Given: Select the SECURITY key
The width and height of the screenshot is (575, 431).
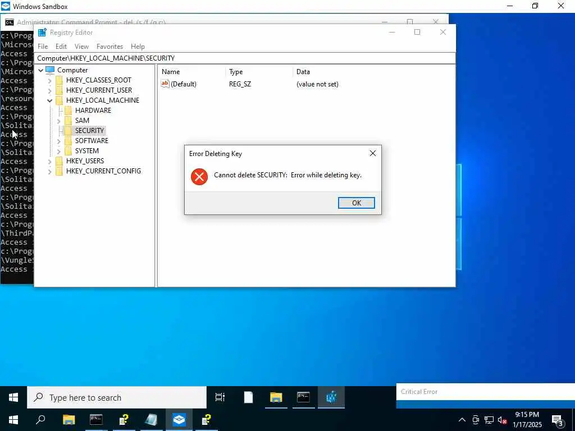Looking at the screenshot, I should (89, 130).
